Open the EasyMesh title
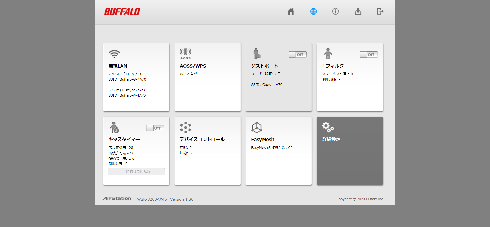Image resolution: width=490 pixels, height=227 pixels. click(263, 140)
